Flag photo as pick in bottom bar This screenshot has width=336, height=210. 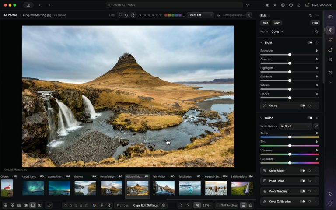(102, 205)
